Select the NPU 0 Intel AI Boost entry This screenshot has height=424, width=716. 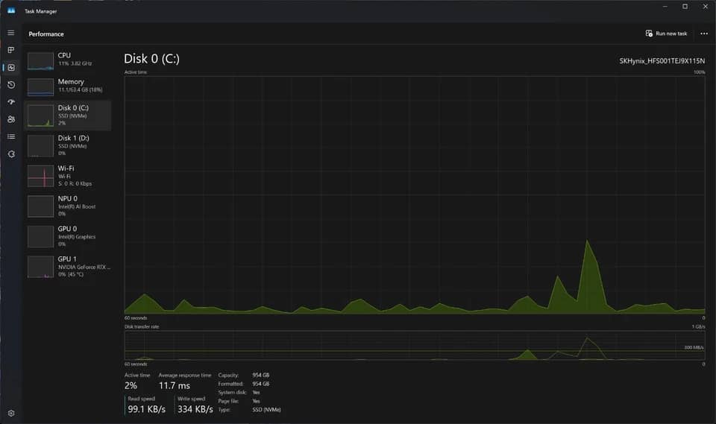point(68,206)
